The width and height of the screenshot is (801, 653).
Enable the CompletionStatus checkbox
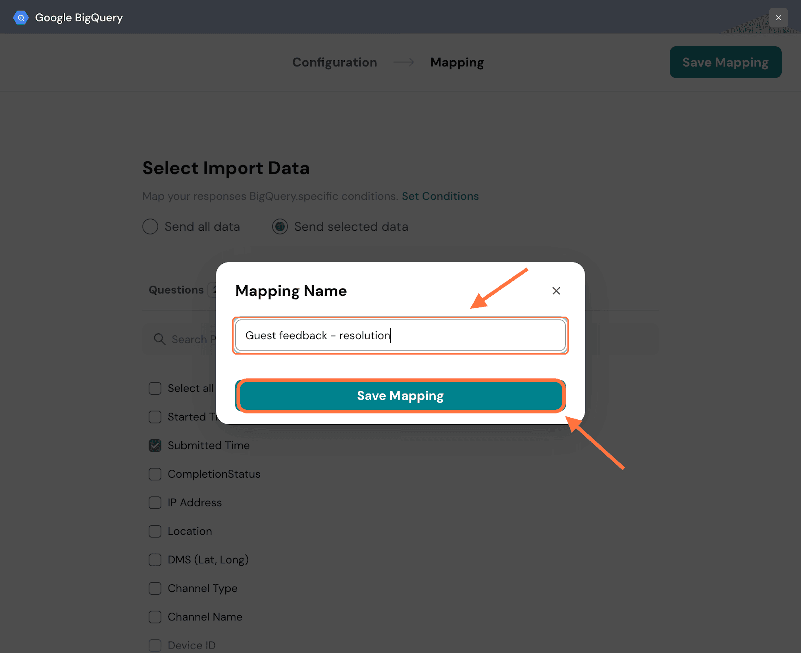(155, 474)
